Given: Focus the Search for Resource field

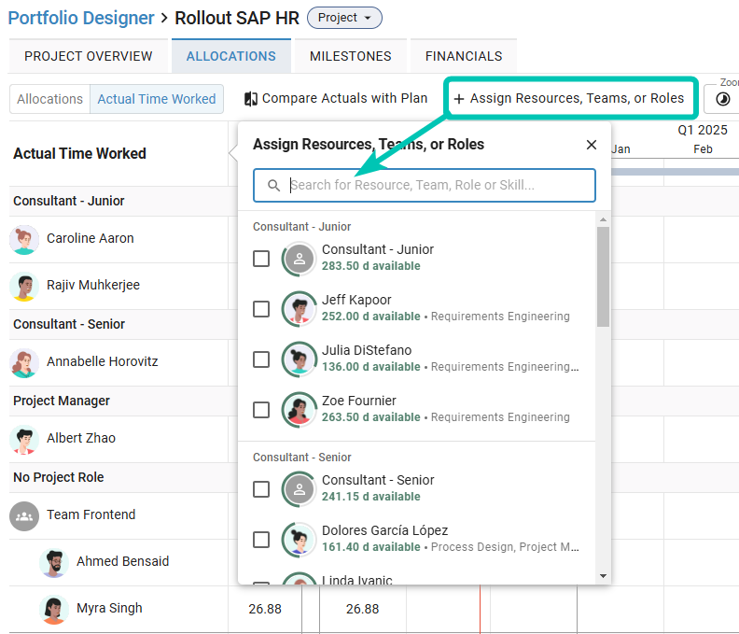Looking at the screenshot, I should click(425, 186).
